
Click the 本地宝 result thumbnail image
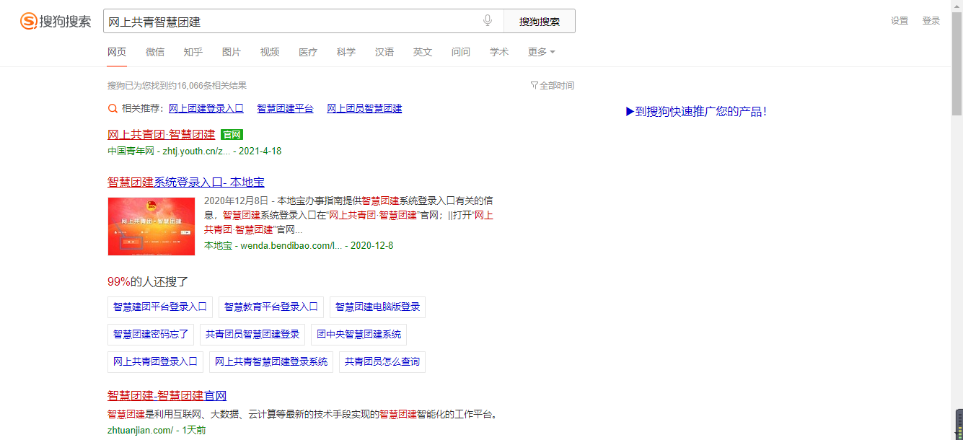[x=151, y=226]
